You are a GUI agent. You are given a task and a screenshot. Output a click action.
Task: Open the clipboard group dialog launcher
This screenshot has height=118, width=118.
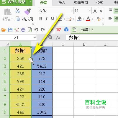click(x=33, y=24)
